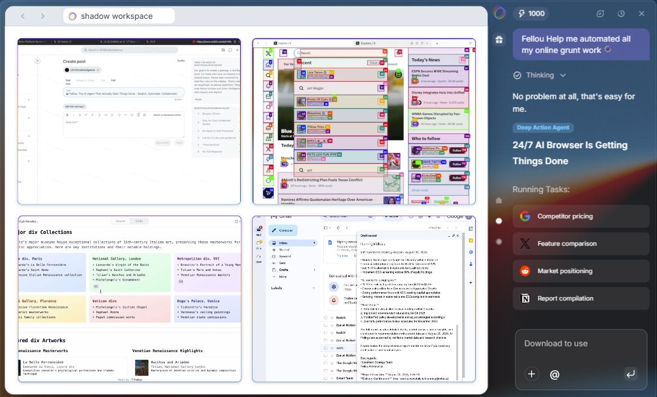Click the Google logo on Competitor pricing
This screenshot has height=397, width=657.
[x=525, y=216]
